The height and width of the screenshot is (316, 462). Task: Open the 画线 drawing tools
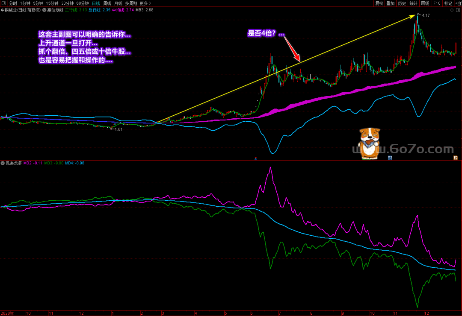click(x=425, y=3)
